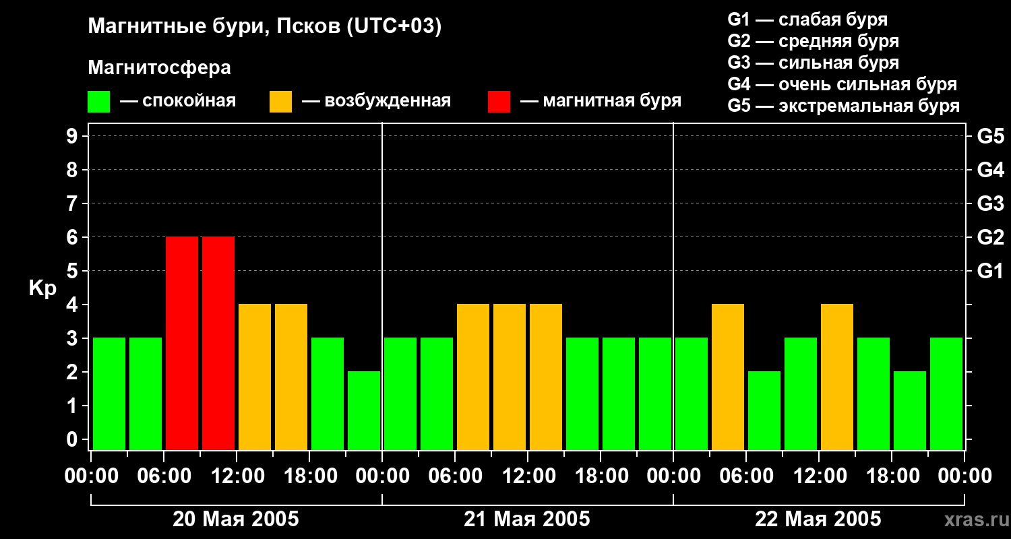1011x539 pixels.
Task: Select the "G5 — экстремальная буря" legend line
Action: tap(843, 106)
